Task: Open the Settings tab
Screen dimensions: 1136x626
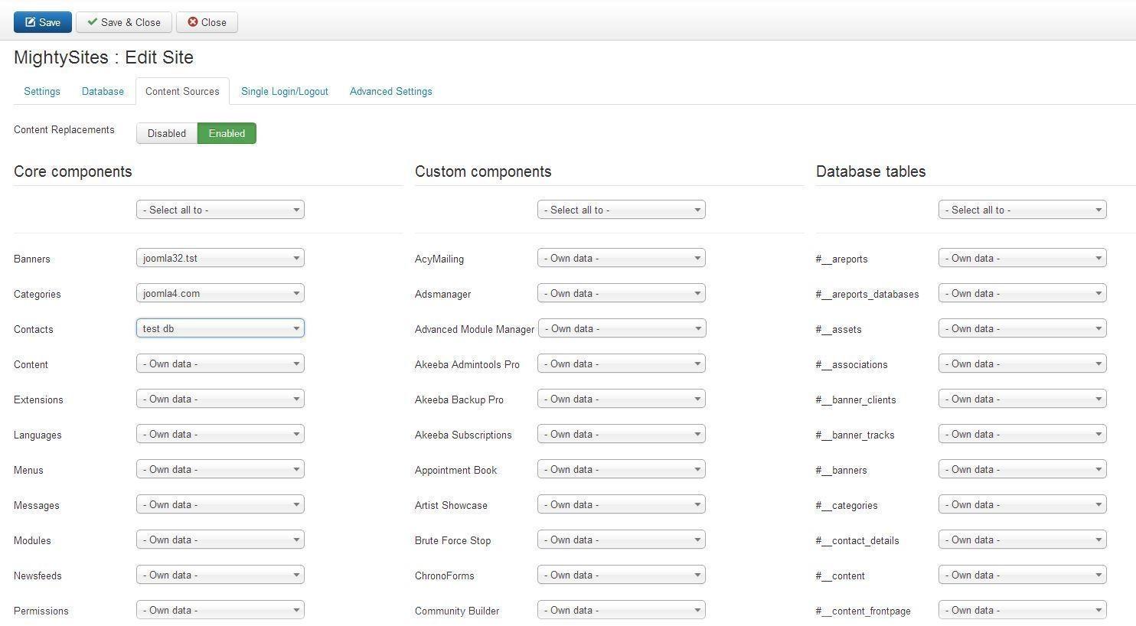Action: coord(42,91)
